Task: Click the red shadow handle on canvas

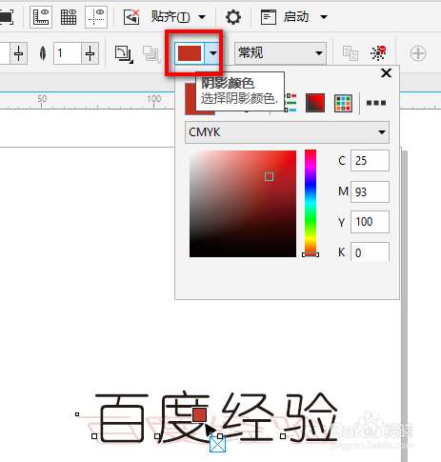Action: click(x=200, y=414)
